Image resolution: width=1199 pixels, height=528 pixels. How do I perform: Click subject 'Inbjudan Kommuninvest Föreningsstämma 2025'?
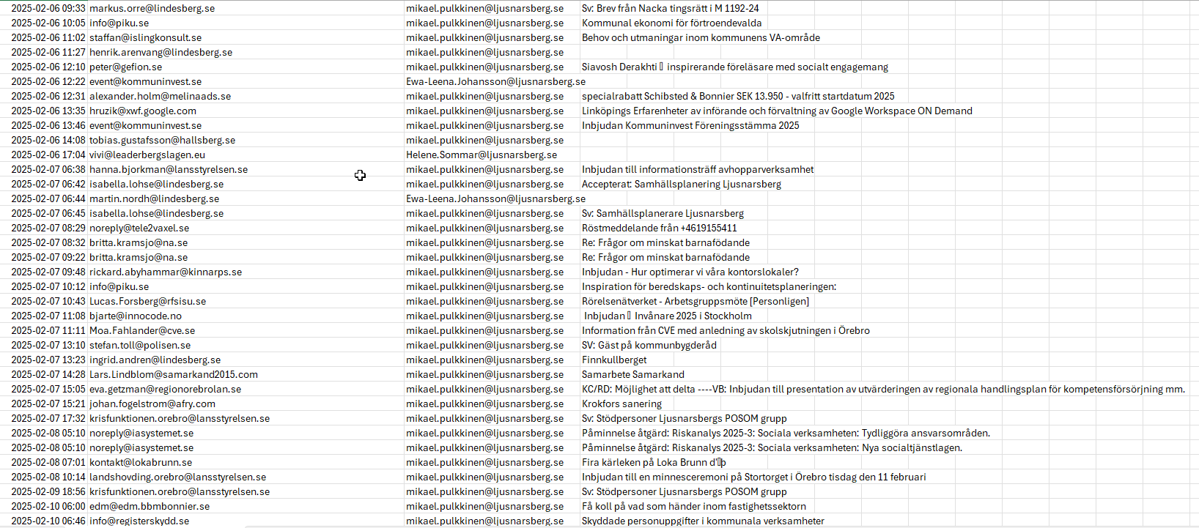click(x=690, y=125)
